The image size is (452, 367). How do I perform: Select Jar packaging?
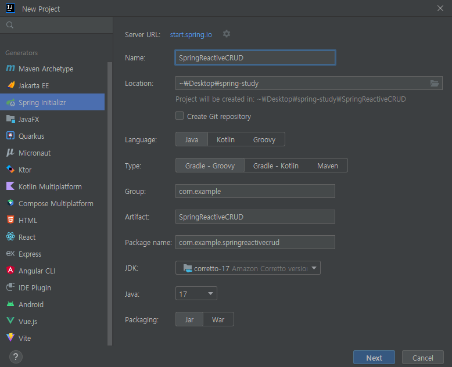pyautogui.click(x=189, y=319)
